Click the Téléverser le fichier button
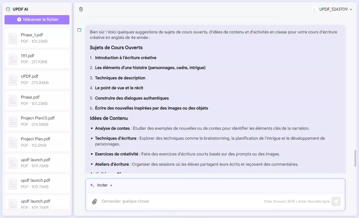Image resolution: width=359 pixels, height=218 pixels. 37,20
